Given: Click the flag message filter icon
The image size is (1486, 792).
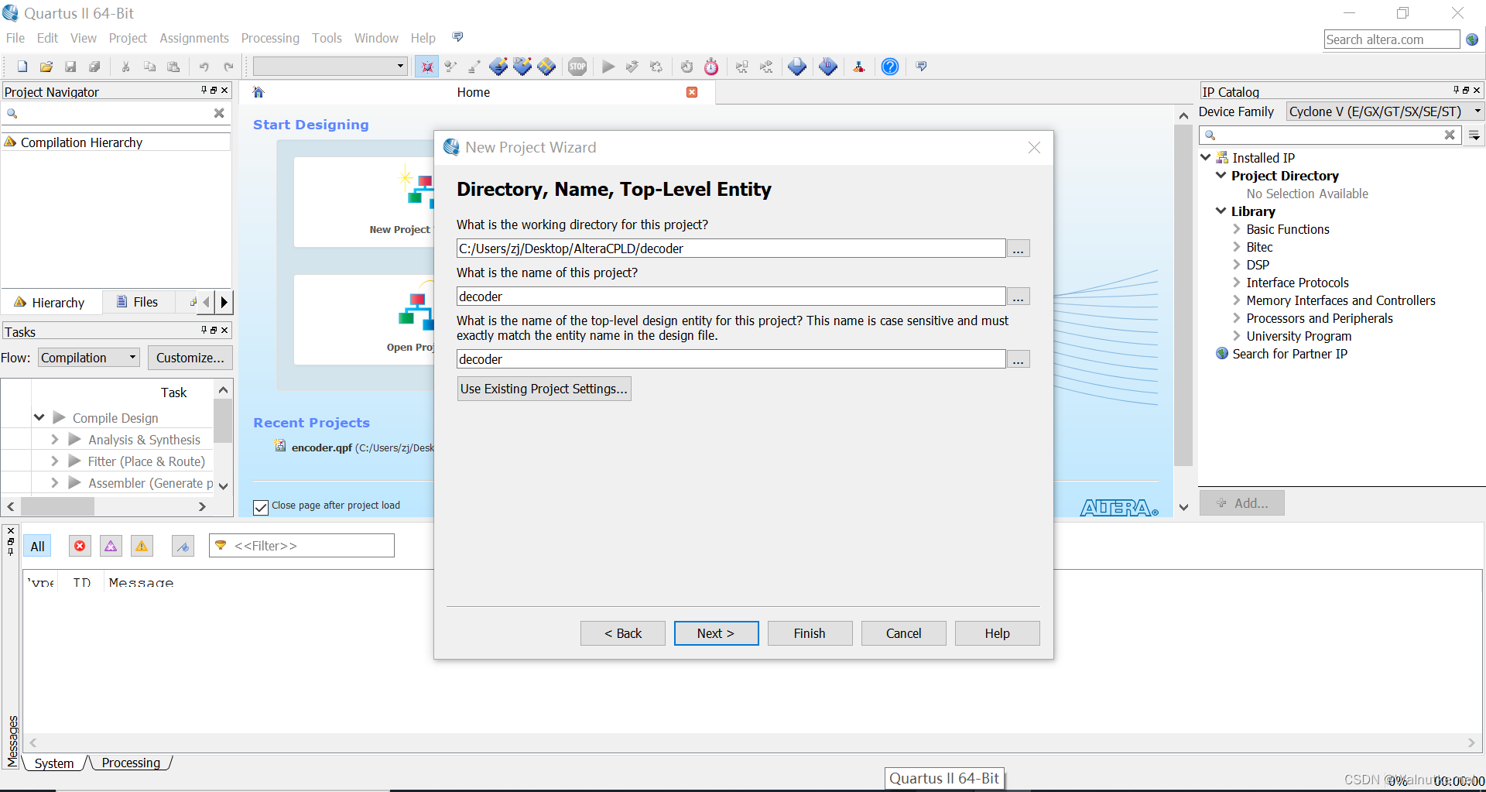Looking at the screenshot, I should click(x=183, y=546).
